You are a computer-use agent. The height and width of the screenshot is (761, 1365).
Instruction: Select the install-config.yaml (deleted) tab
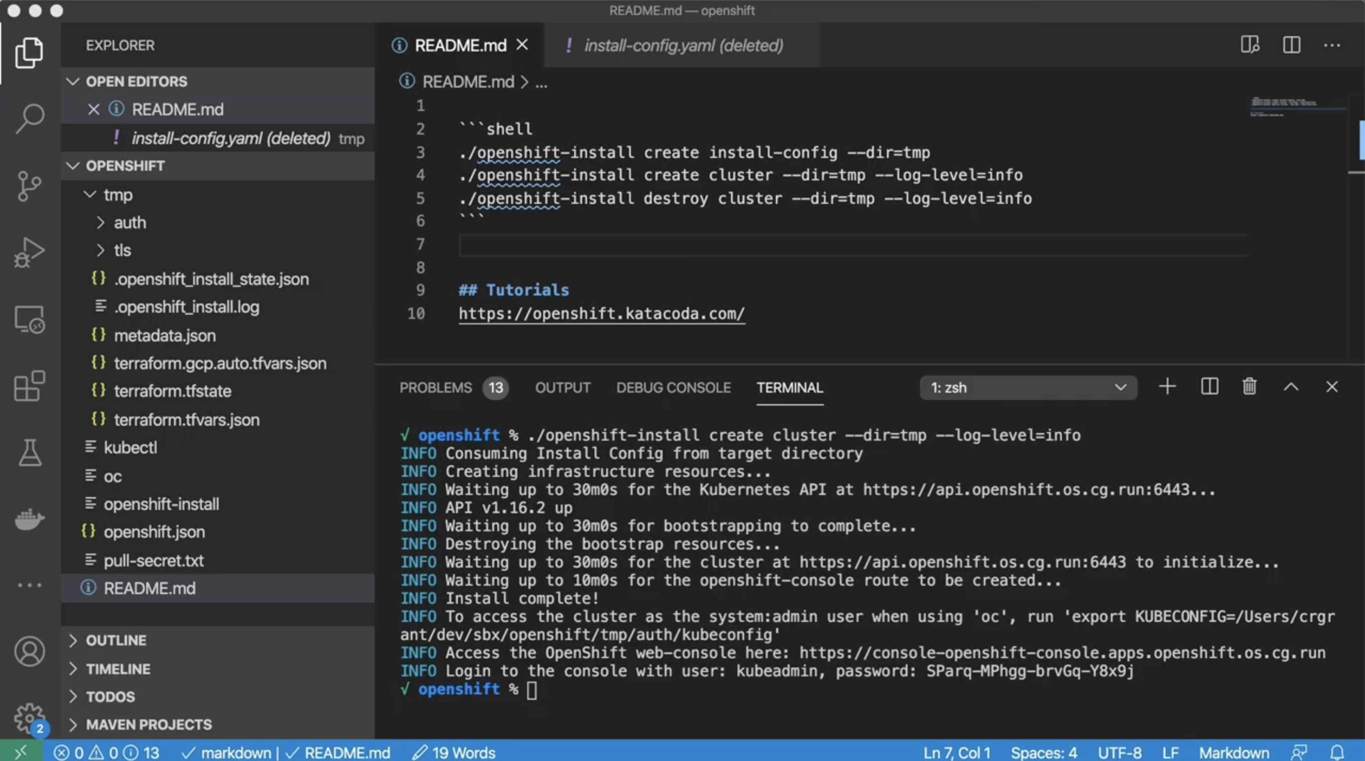click(683, 45)
